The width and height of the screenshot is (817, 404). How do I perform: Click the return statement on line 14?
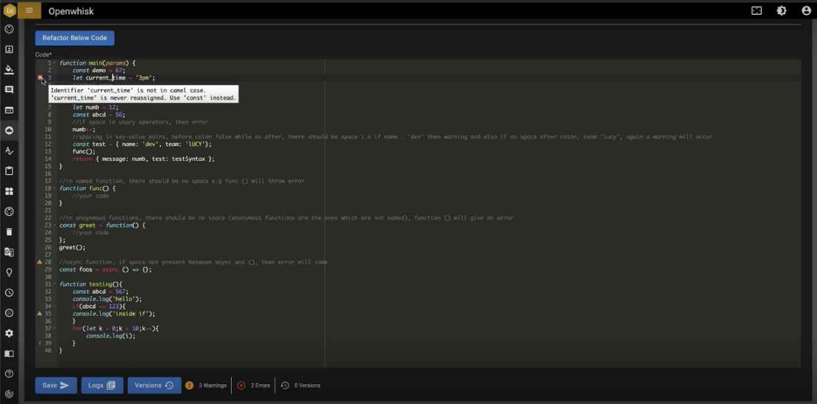pyautogui.click(x=143, y=159)
